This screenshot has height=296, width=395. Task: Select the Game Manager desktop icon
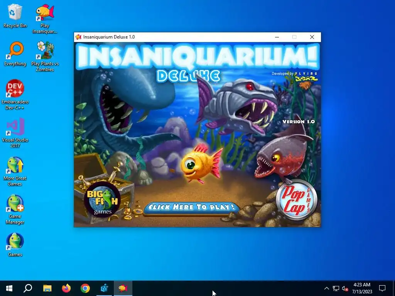click(15, 209)
